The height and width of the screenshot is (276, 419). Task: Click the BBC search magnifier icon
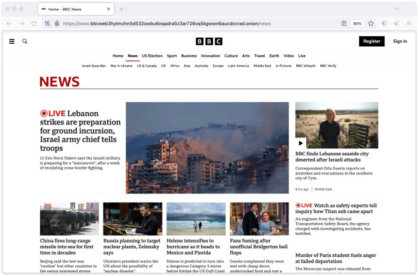(25, 41)
